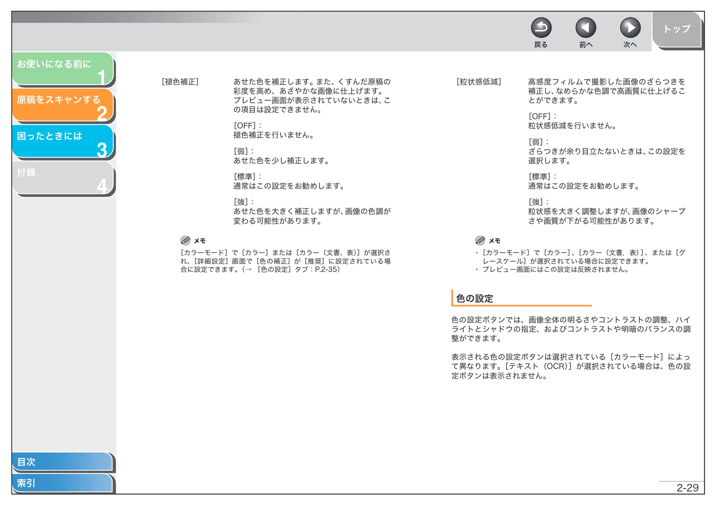Screen dimensions: 714x505
Task: Click the page number 2-29
Action: point(688,488)
